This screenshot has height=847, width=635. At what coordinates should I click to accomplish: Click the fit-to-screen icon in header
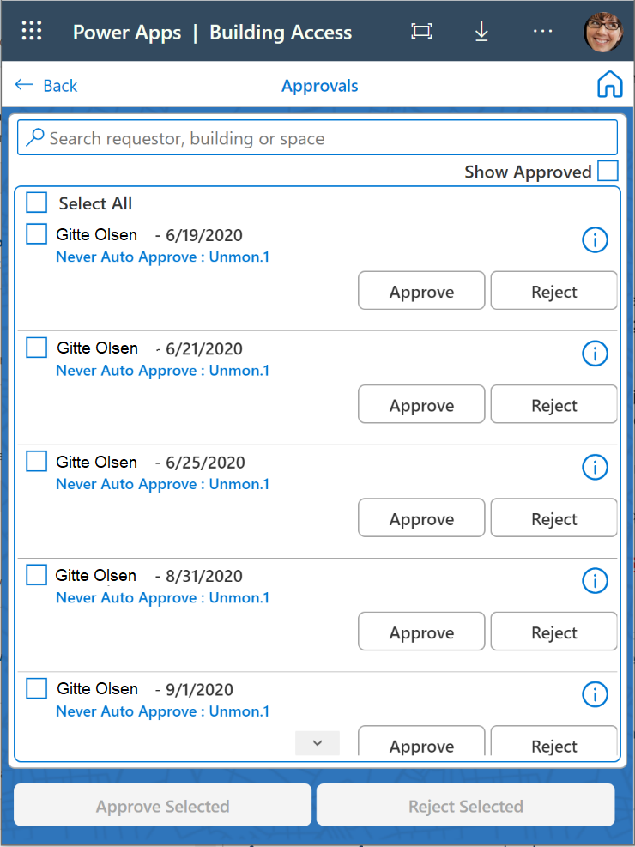pos(421,32)
